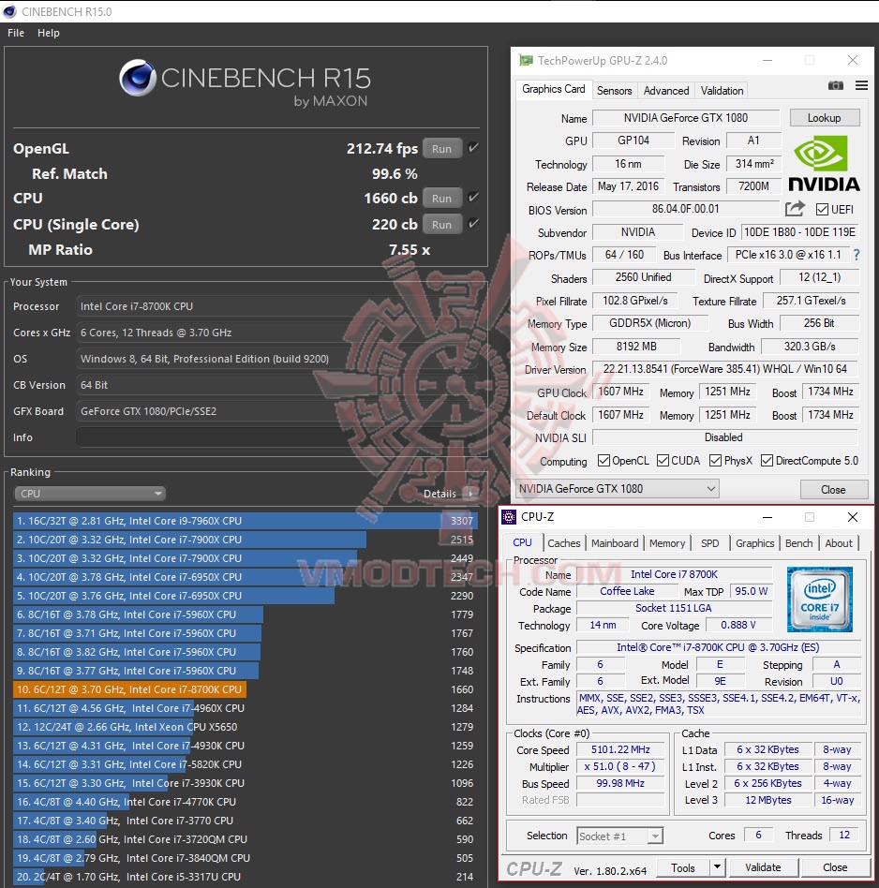Click the BIOS Version value 86.04.0F.00.01
The image size is (879, 888).
[x=685, y=209]
